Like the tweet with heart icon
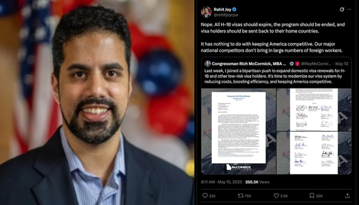Image resolution: width=359 pixels, height=205 pixels. (276, 196)
